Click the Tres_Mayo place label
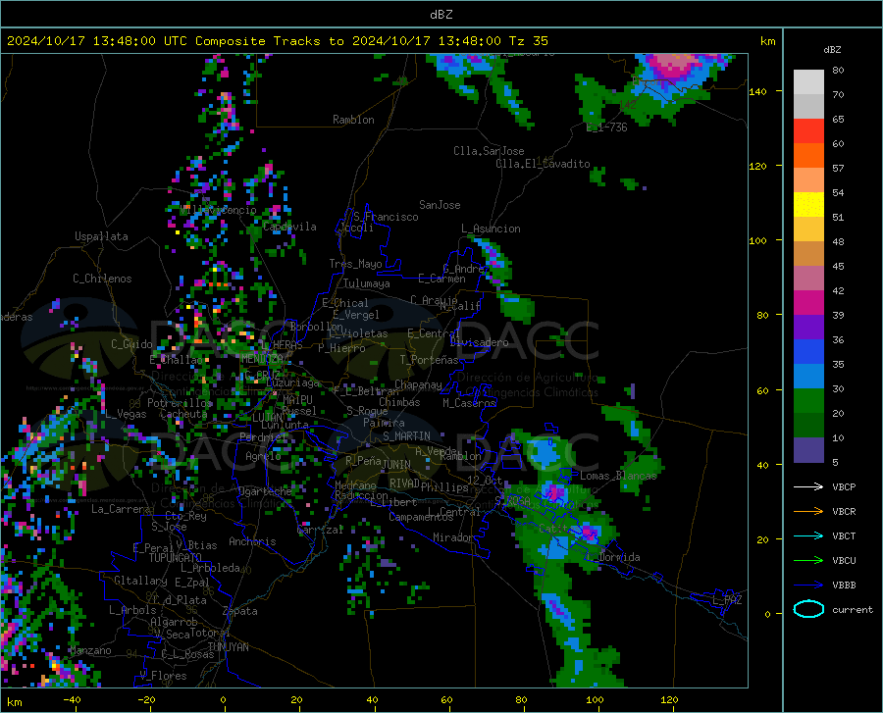 [x=355, y=264]
